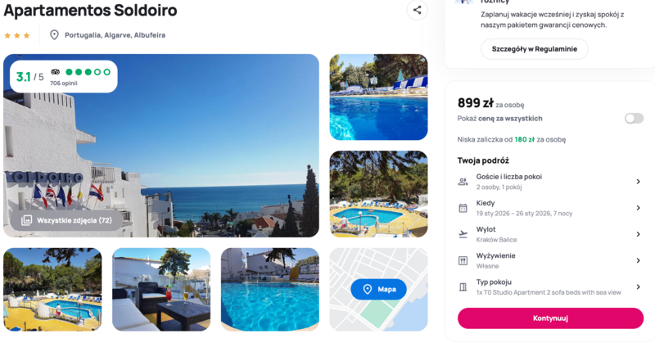Open the top-right pool photo with umbrellas
The width and height of the screenshot is (655, 343).
pyautogui.click(x=378, y=97)
